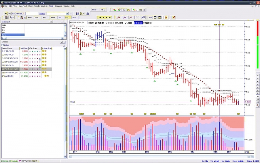Open the window layout dropdown icon
This screenshot has width=260, height=163.
pos(141,10)
